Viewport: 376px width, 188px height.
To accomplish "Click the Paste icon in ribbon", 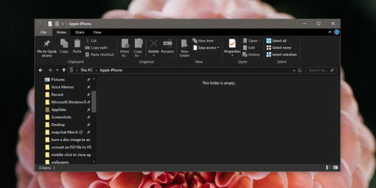I will 77,44.
